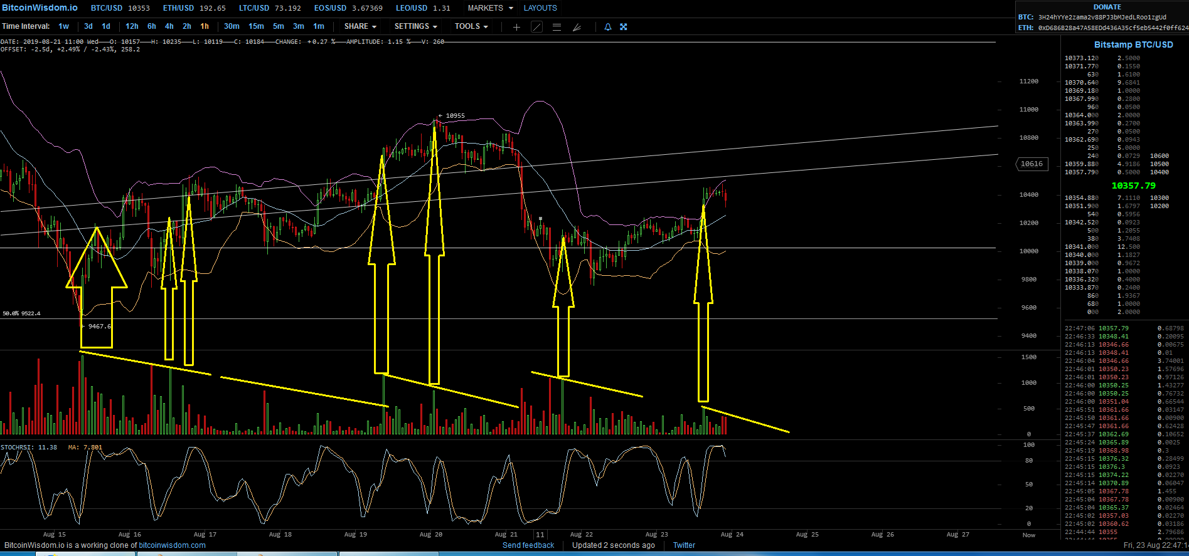The height and width of the screenshot is (556, 1189).
Task: Open the BTC/USD market ticker
Action: 120,8
